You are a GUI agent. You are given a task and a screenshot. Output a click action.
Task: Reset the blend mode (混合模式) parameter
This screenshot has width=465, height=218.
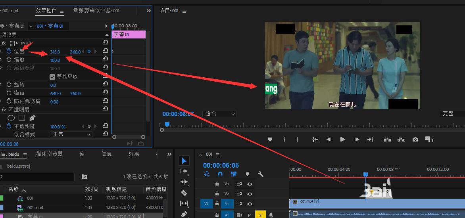[105, 134]
